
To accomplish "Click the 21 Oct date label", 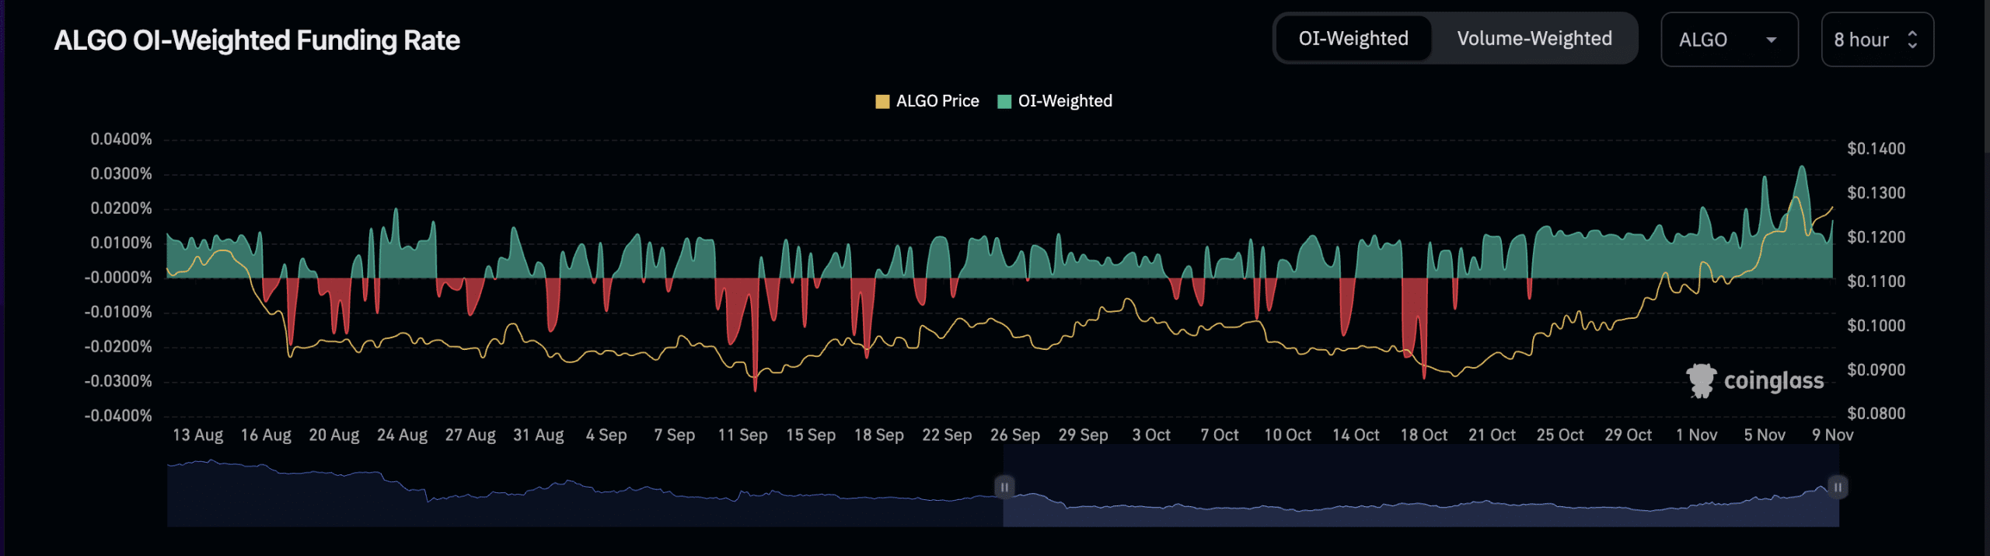I will [x=1492, y=435].
